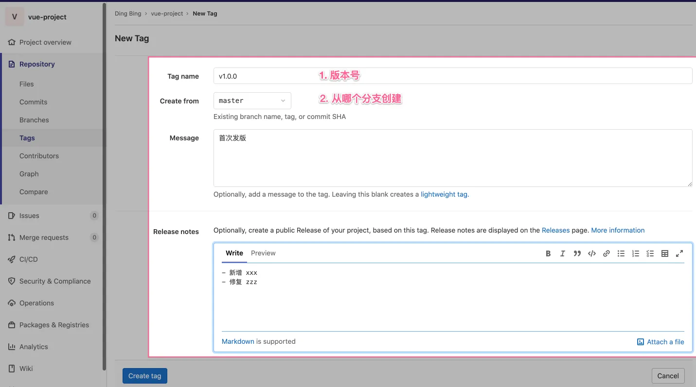Open Compare under Repository
This screenshot has width=696, height=387.
coord(34,192)
